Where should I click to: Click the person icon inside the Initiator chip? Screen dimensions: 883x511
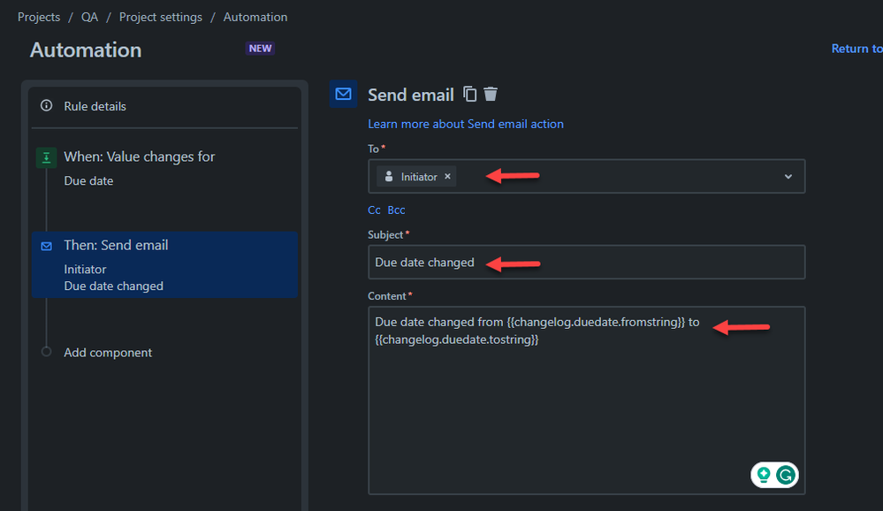point(389,176)
